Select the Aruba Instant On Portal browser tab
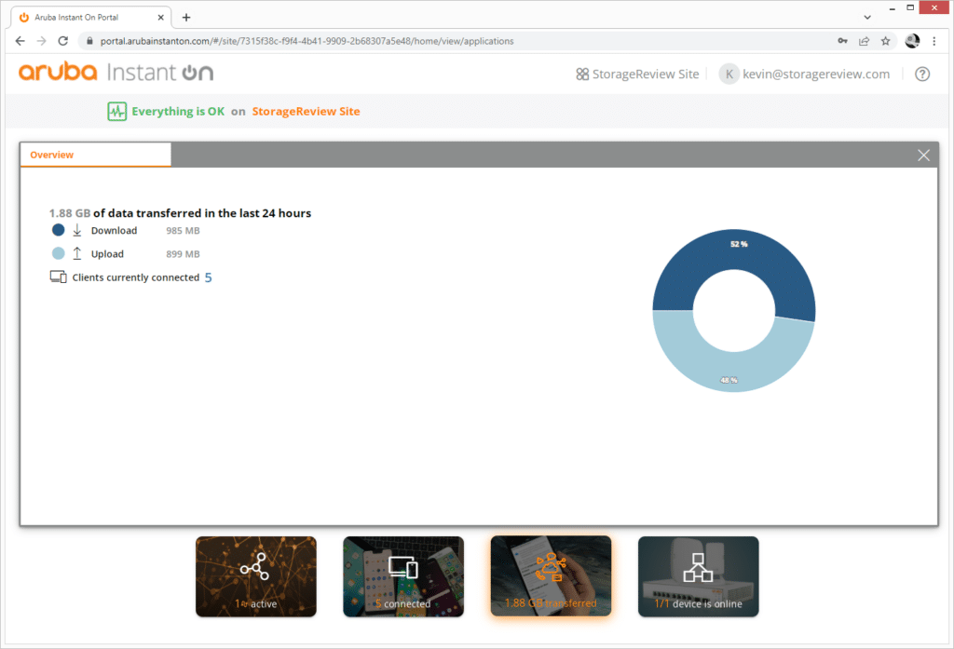954x649 pixels. 91,17
